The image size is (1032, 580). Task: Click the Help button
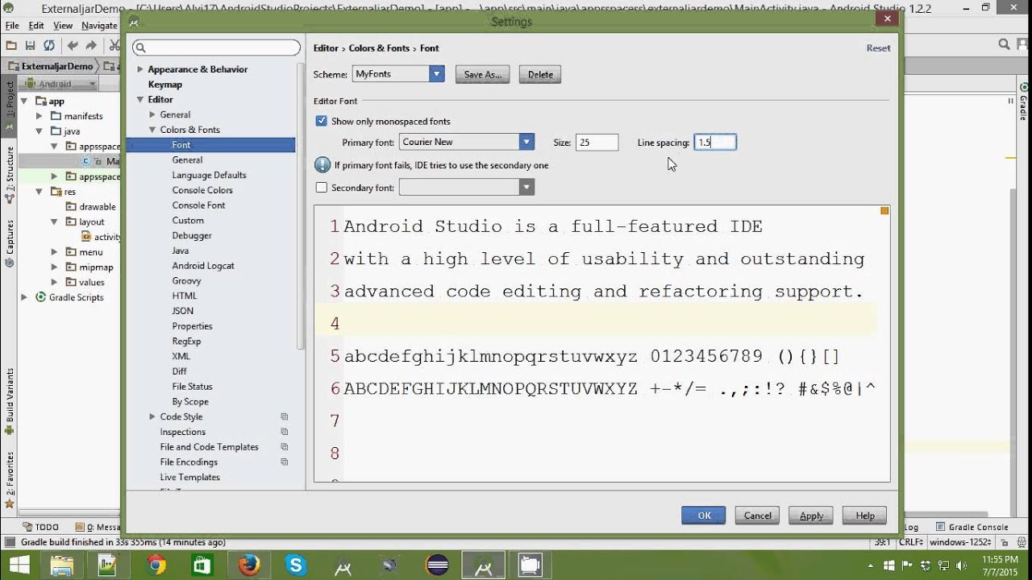pos(865,516)
